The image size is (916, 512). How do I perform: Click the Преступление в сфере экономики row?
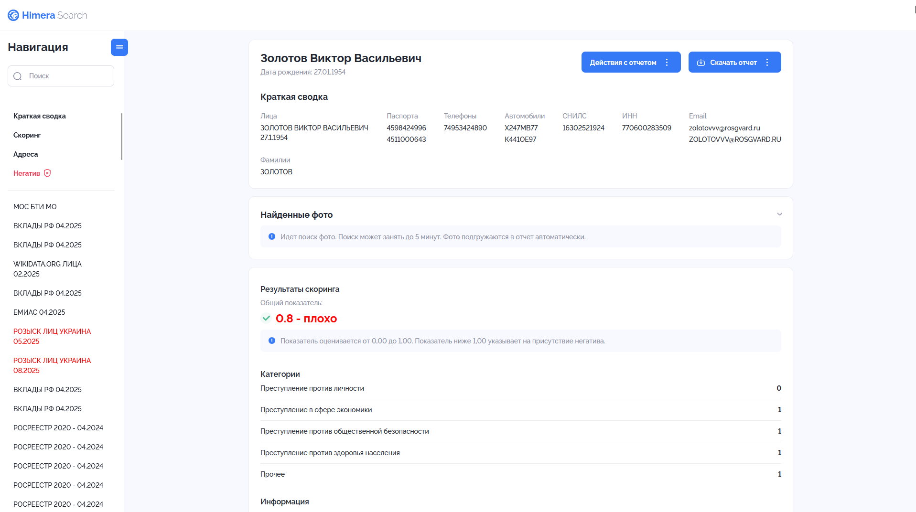pyautogui.click(x=521, y=410)
